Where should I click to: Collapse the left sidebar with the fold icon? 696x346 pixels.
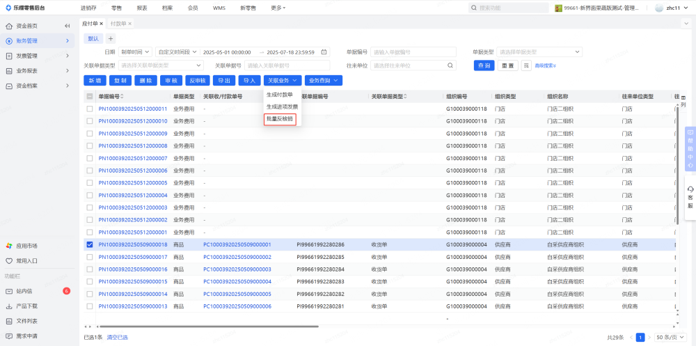[x=68, y=26]
